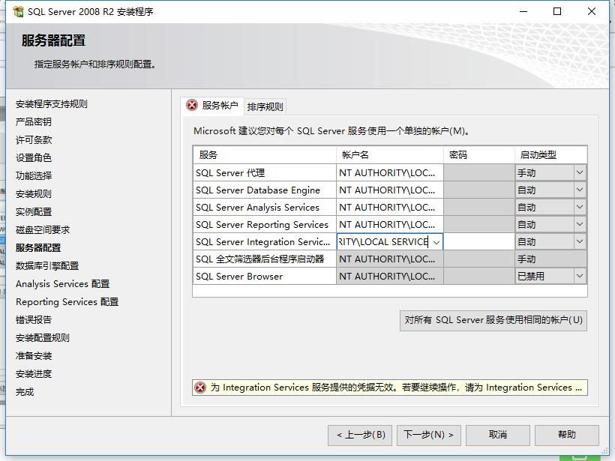Click 完成 step in sidebar

tap(25, 392)
